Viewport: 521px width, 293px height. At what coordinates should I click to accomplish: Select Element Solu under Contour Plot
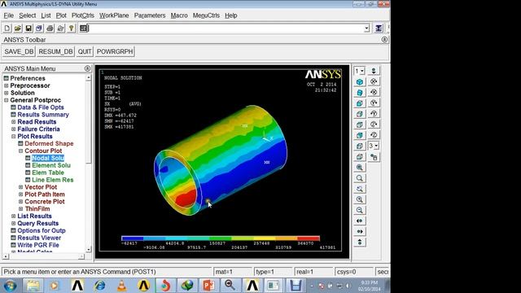point(51,165)
